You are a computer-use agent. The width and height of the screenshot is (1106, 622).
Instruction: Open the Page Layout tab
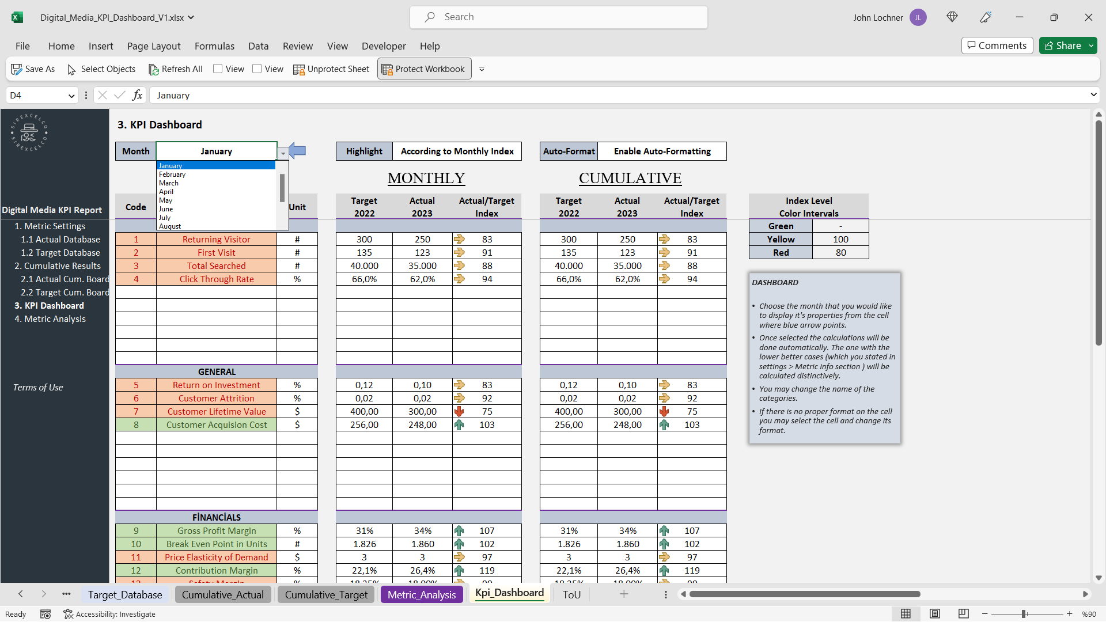click(x=154, y=46)
